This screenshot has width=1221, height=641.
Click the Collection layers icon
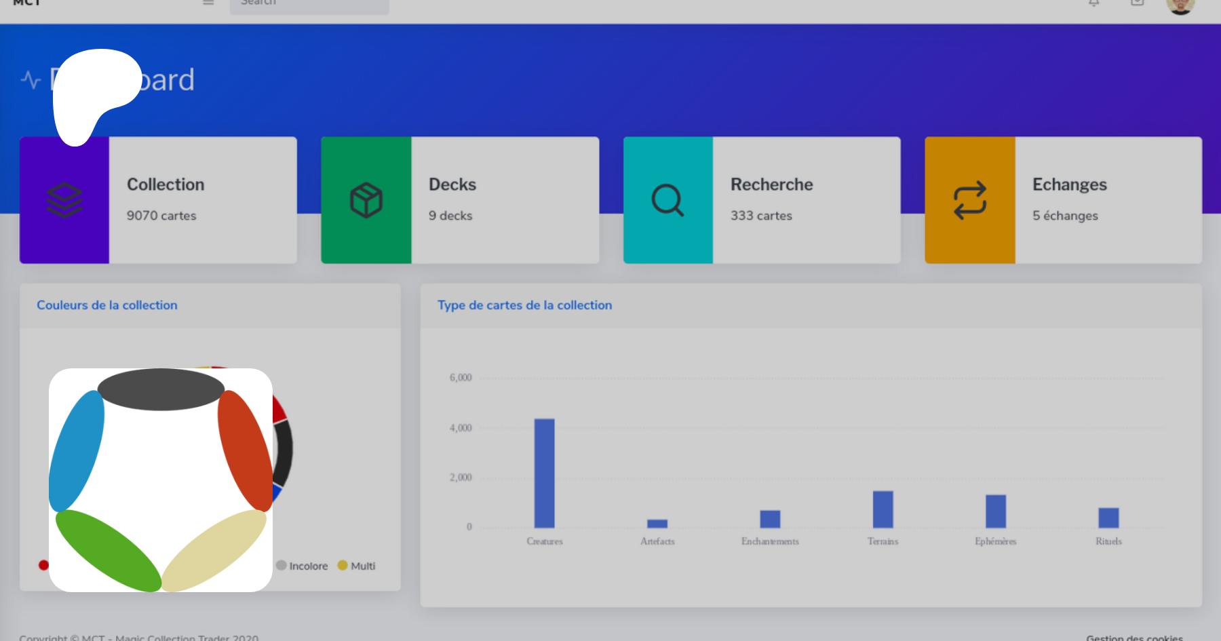[x=64, y=200]
